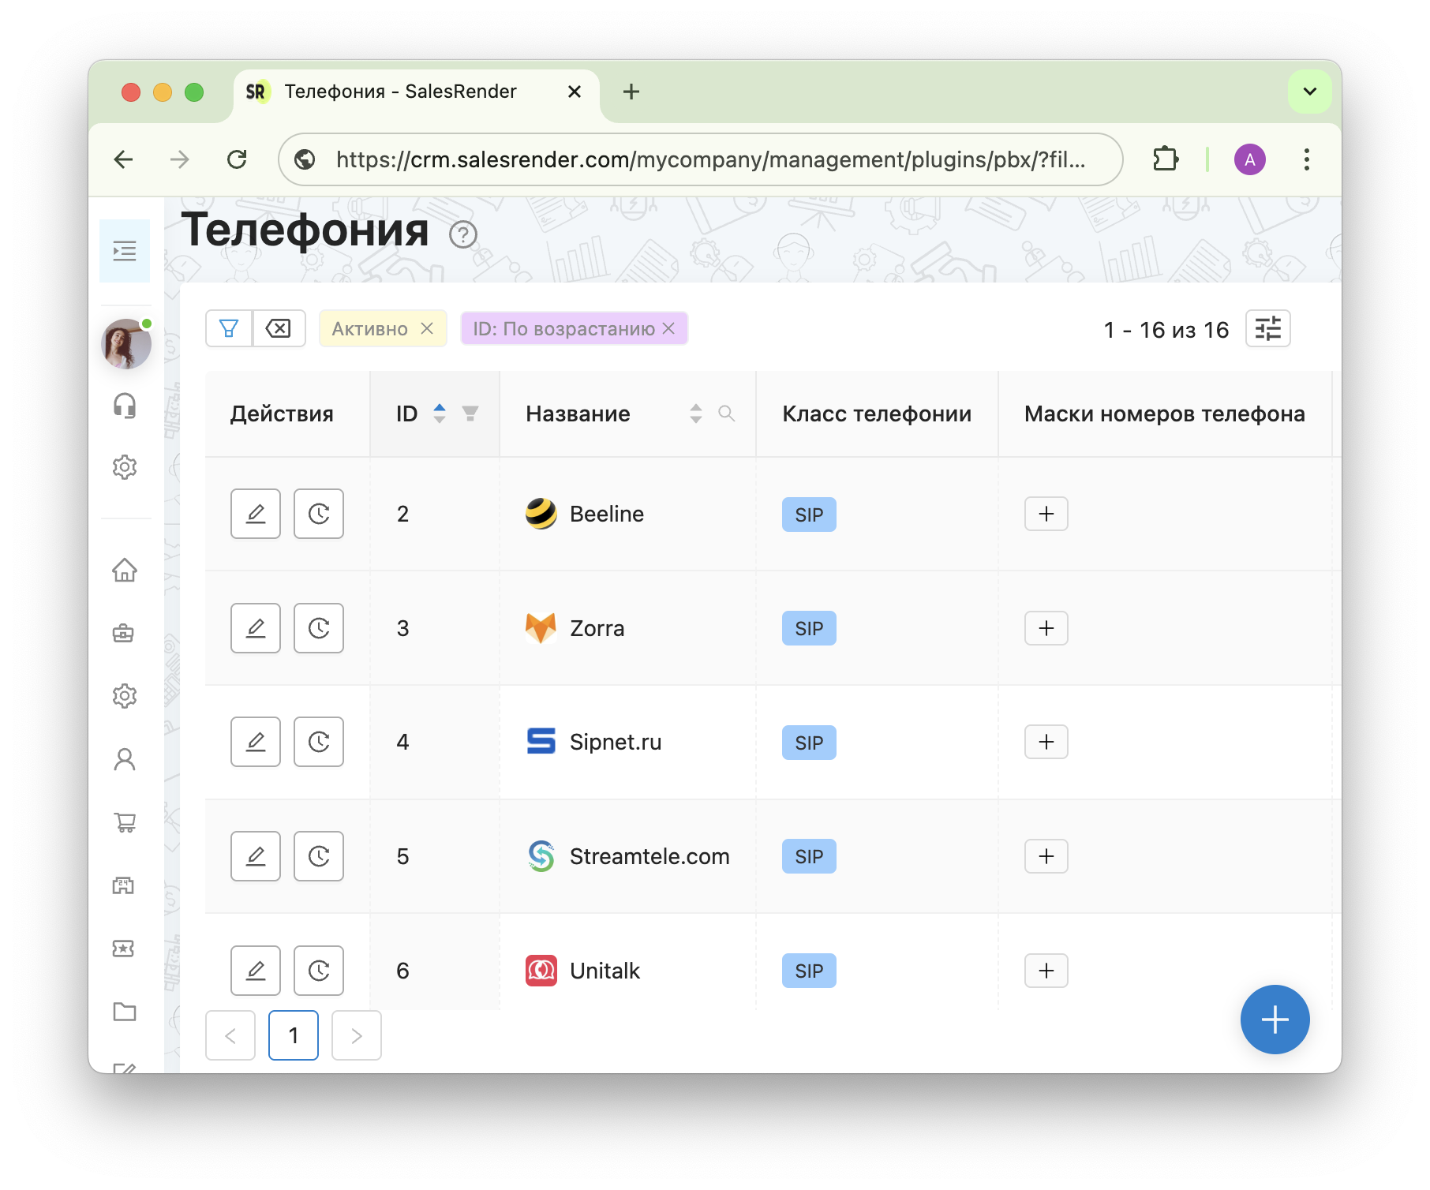View history for Zorra row
Image resolution: width=1430 pixels, height=1190 pixels.
tap(319, 628)
